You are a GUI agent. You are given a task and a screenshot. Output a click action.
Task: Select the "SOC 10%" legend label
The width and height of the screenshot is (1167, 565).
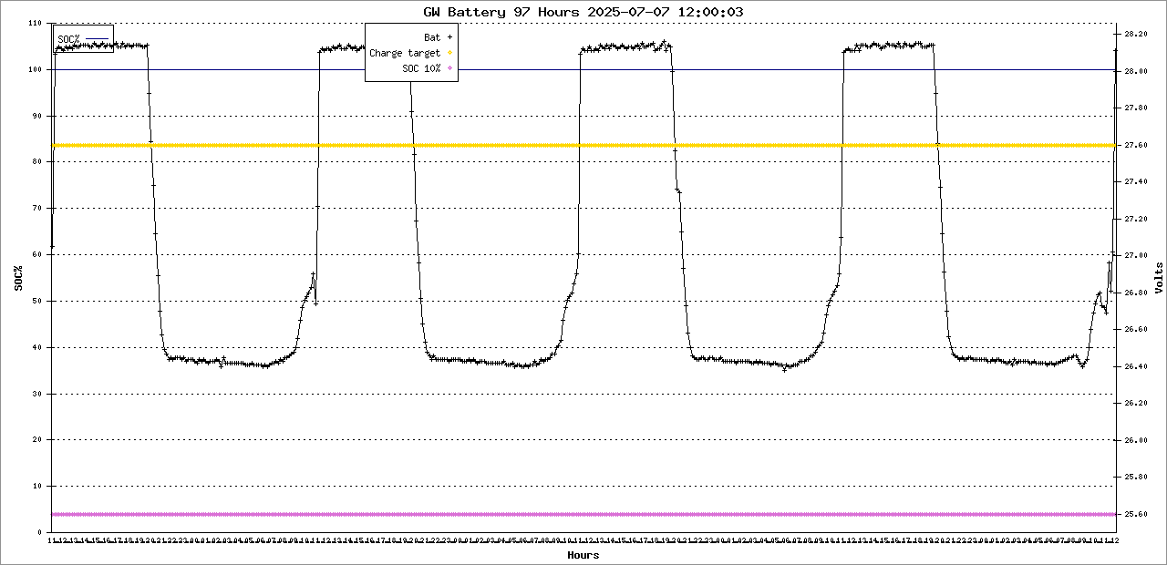(421, 68)
